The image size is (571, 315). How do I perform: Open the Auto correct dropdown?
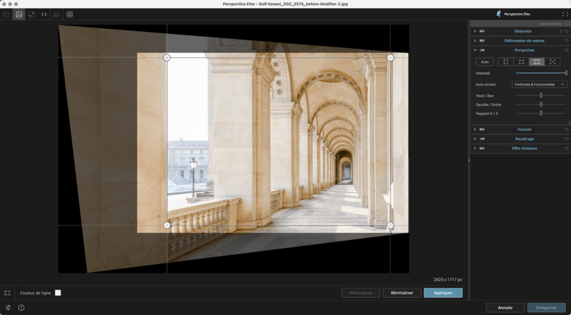(x=539, y=84)
